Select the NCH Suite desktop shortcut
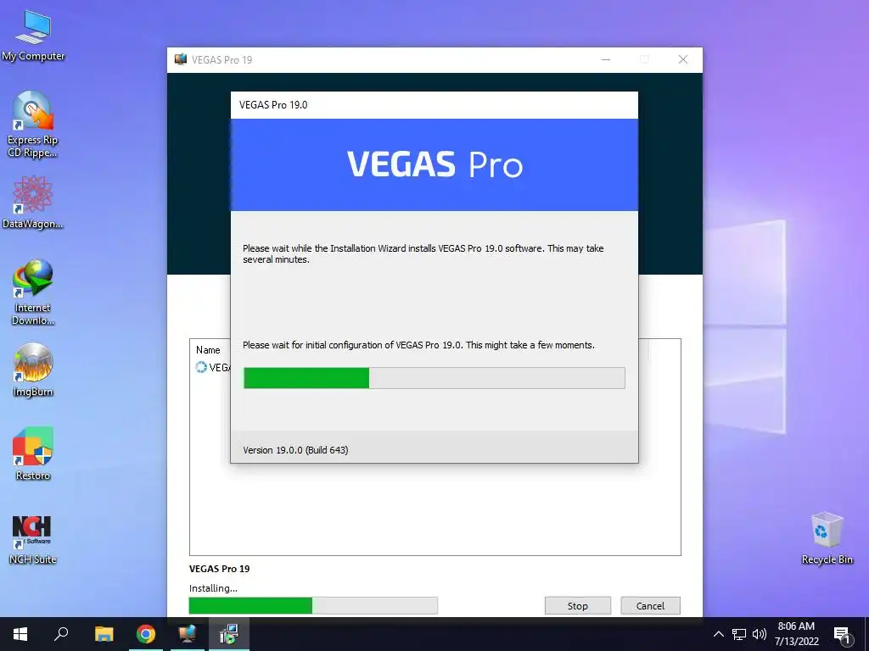 [33, 539]
